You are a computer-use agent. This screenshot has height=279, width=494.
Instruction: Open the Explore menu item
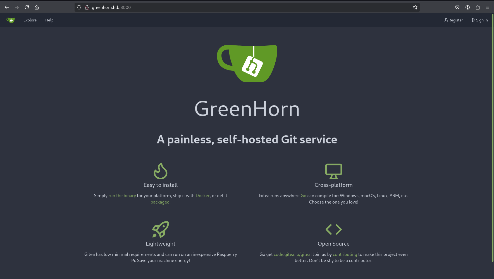30,20
